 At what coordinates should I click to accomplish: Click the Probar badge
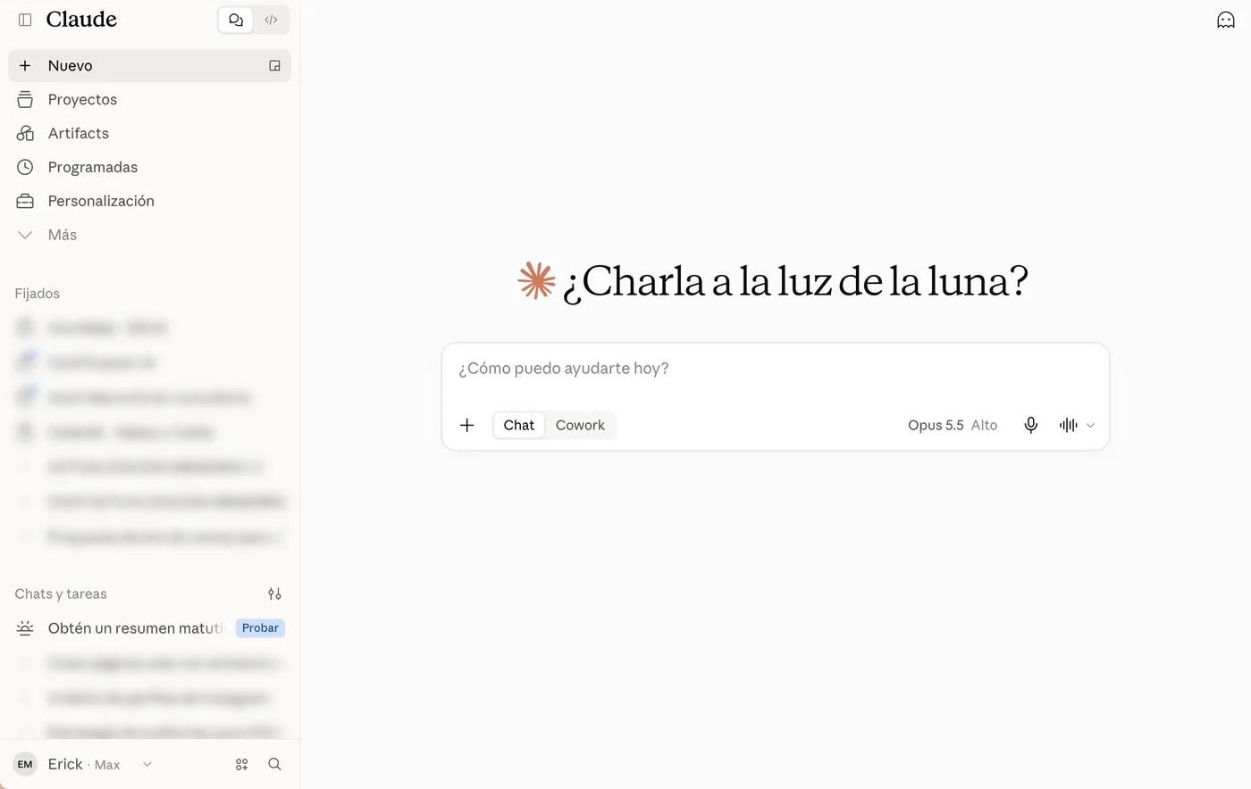pyautogui.click(x=260, y=628)
